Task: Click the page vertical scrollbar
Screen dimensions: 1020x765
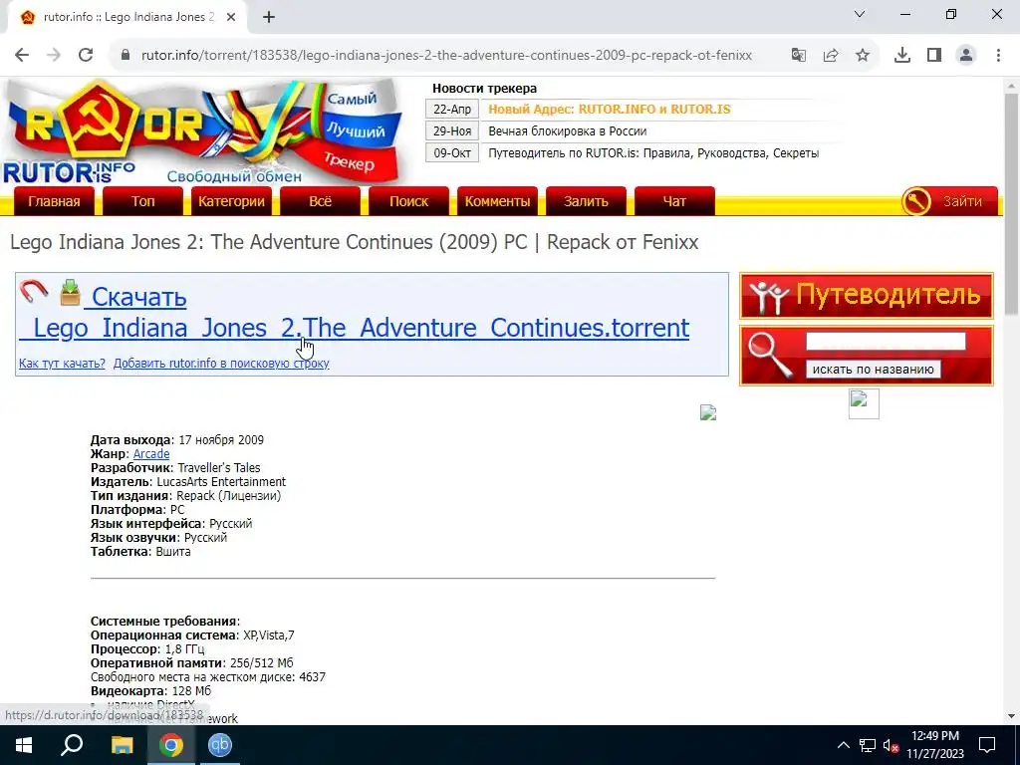Action: tap(1011, 205)
